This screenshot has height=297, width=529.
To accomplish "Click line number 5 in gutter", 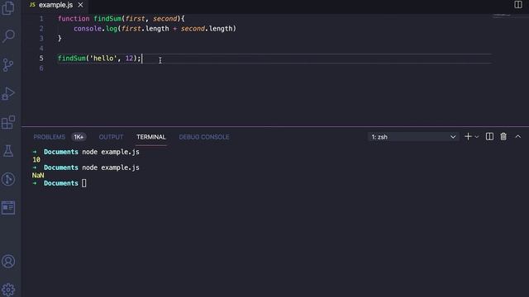I will coord(41,59).
